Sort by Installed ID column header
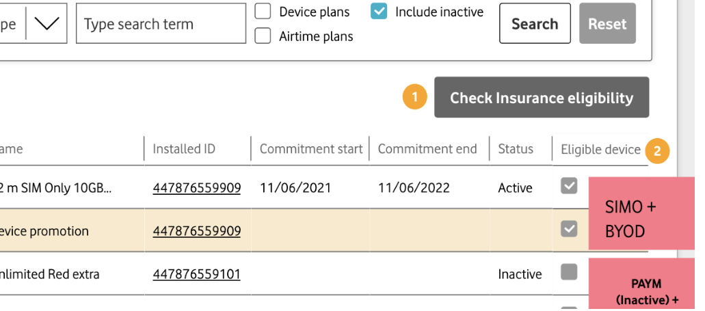The height and width of the screenshot is (311, 705). (x=184, y=149)
